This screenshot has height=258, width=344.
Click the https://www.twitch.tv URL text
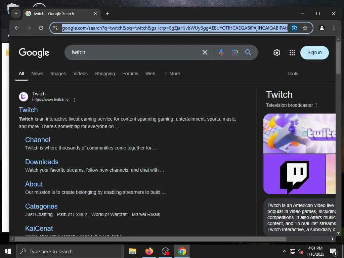click(50, 100)
